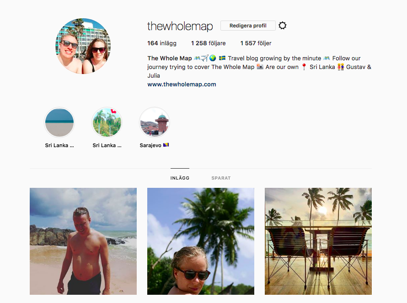
Task: Click The Whole Map bio name text
Action: (x=170, y=58)
